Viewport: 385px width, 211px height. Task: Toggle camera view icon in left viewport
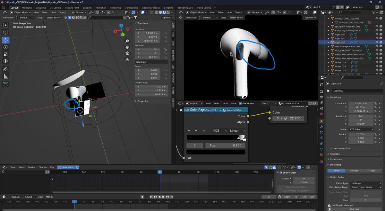tap(127, 53)
